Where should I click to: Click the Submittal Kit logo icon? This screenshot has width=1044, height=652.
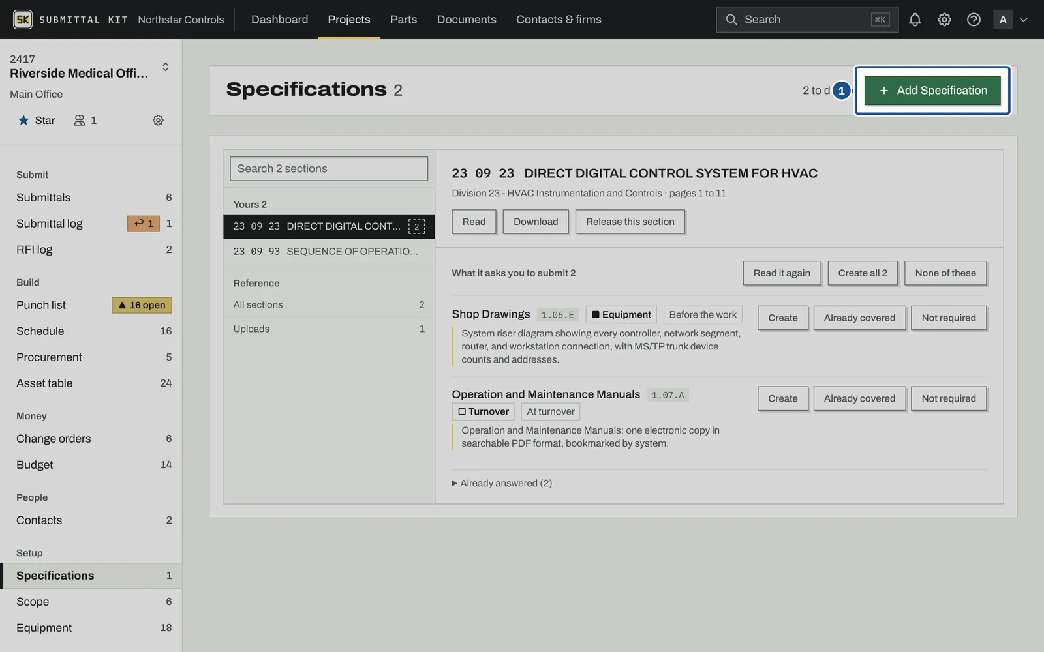(x=23, y=20)
